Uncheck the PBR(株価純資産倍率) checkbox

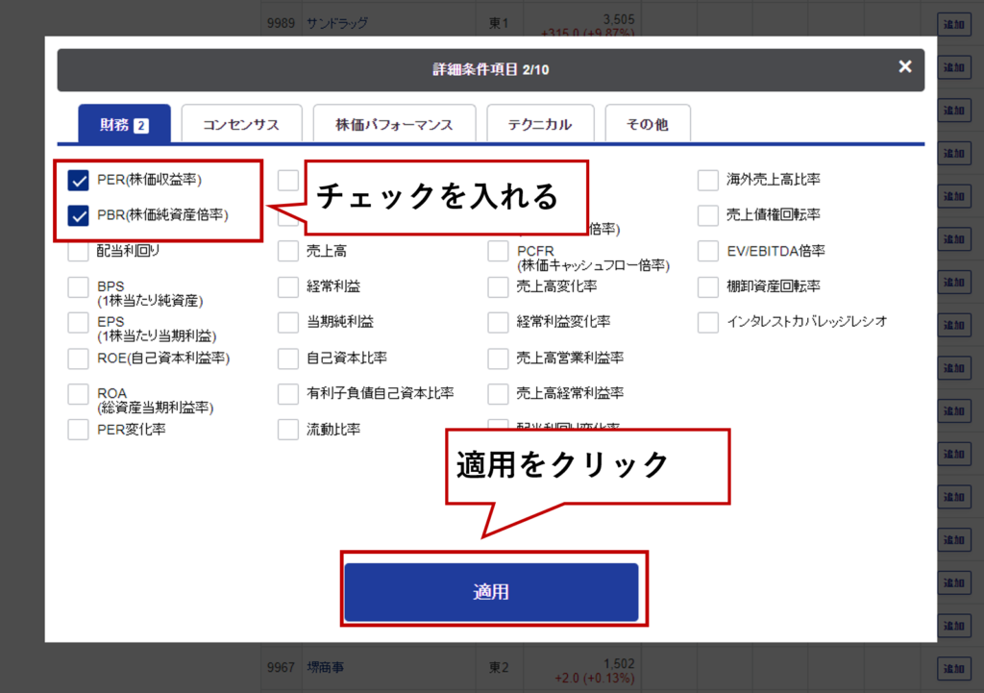tap(79, 215)
